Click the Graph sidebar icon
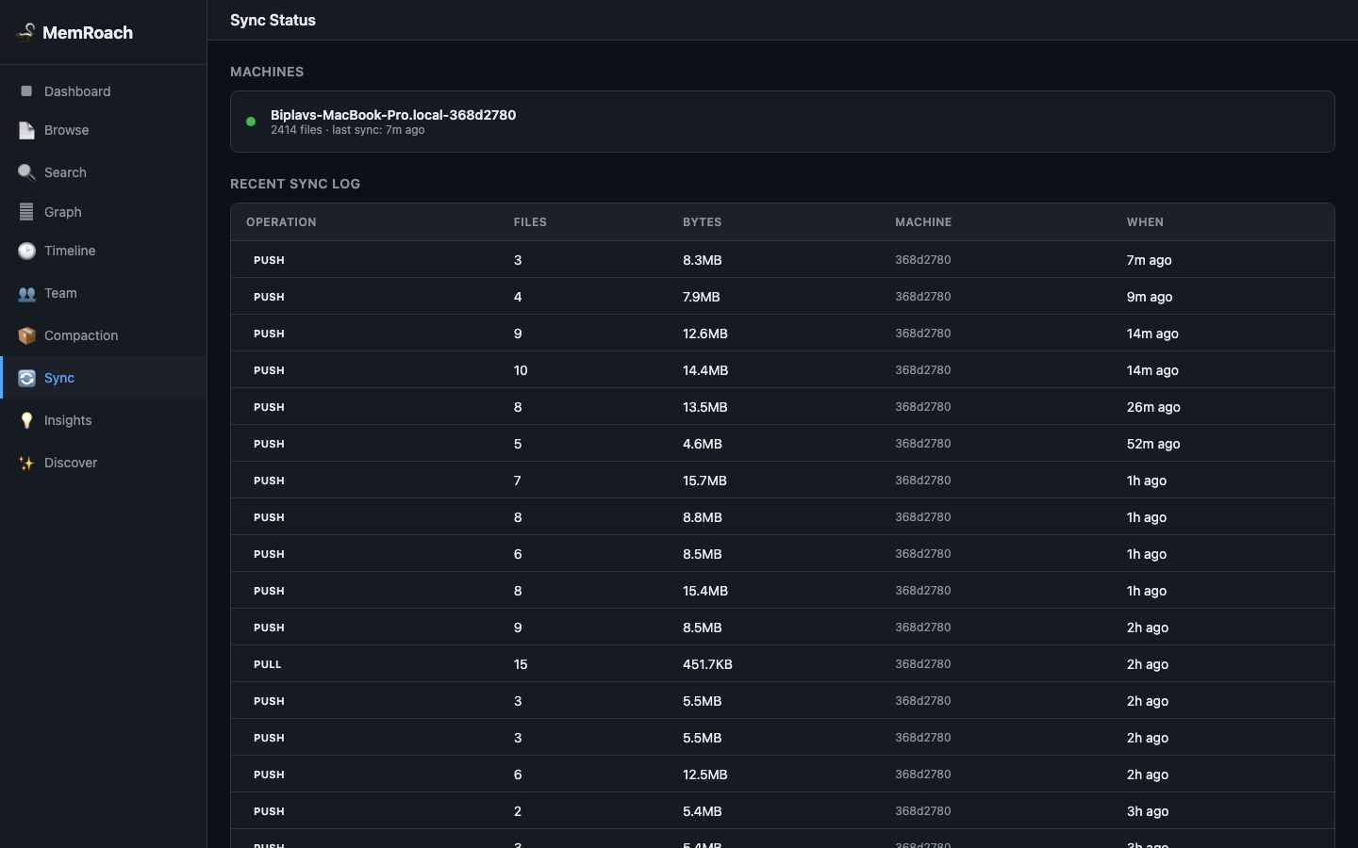The height and width of the screenshot is (848, 1358). click(26, 212)
